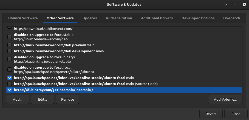Select the https://download.sublimetext.com/ entry

click(x=43, y=29)
